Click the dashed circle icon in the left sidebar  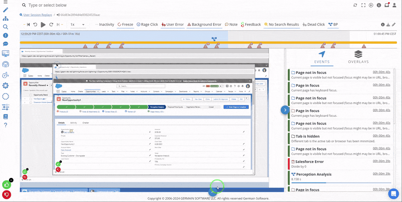[5, 96]
